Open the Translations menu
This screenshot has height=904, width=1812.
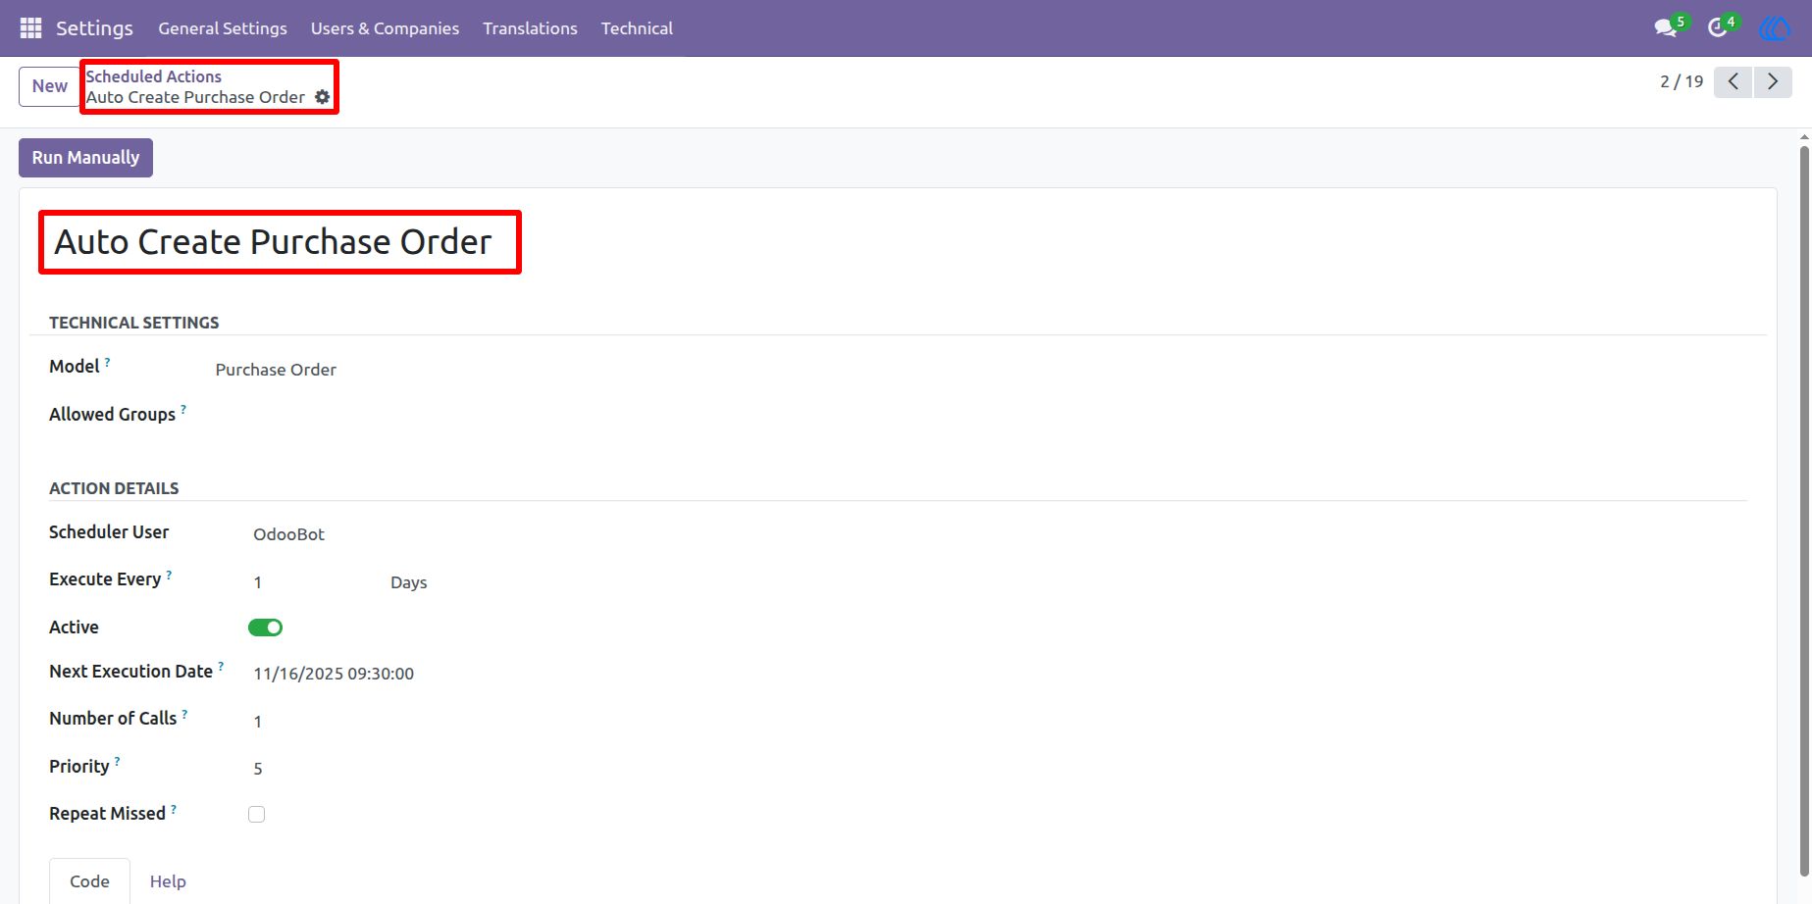coord(530,28)
